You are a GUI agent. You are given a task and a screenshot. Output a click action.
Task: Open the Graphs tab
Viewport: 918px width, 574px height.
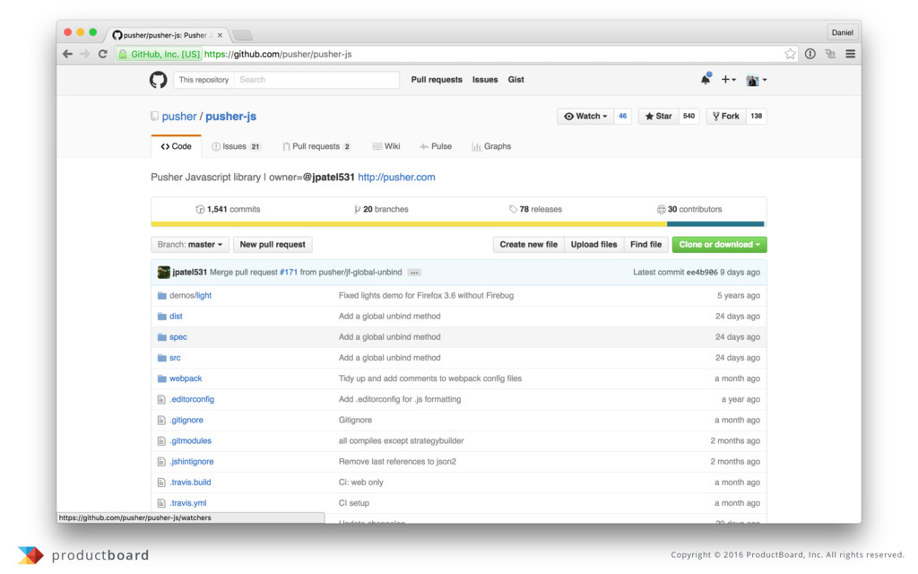pyautogui.click(x=491, y=146)
